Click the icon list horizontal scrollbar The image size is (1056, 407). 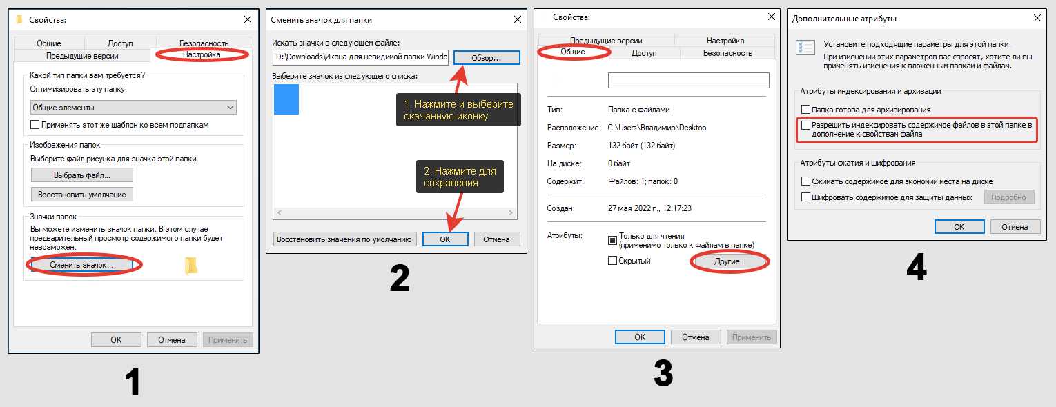[395, 213]
